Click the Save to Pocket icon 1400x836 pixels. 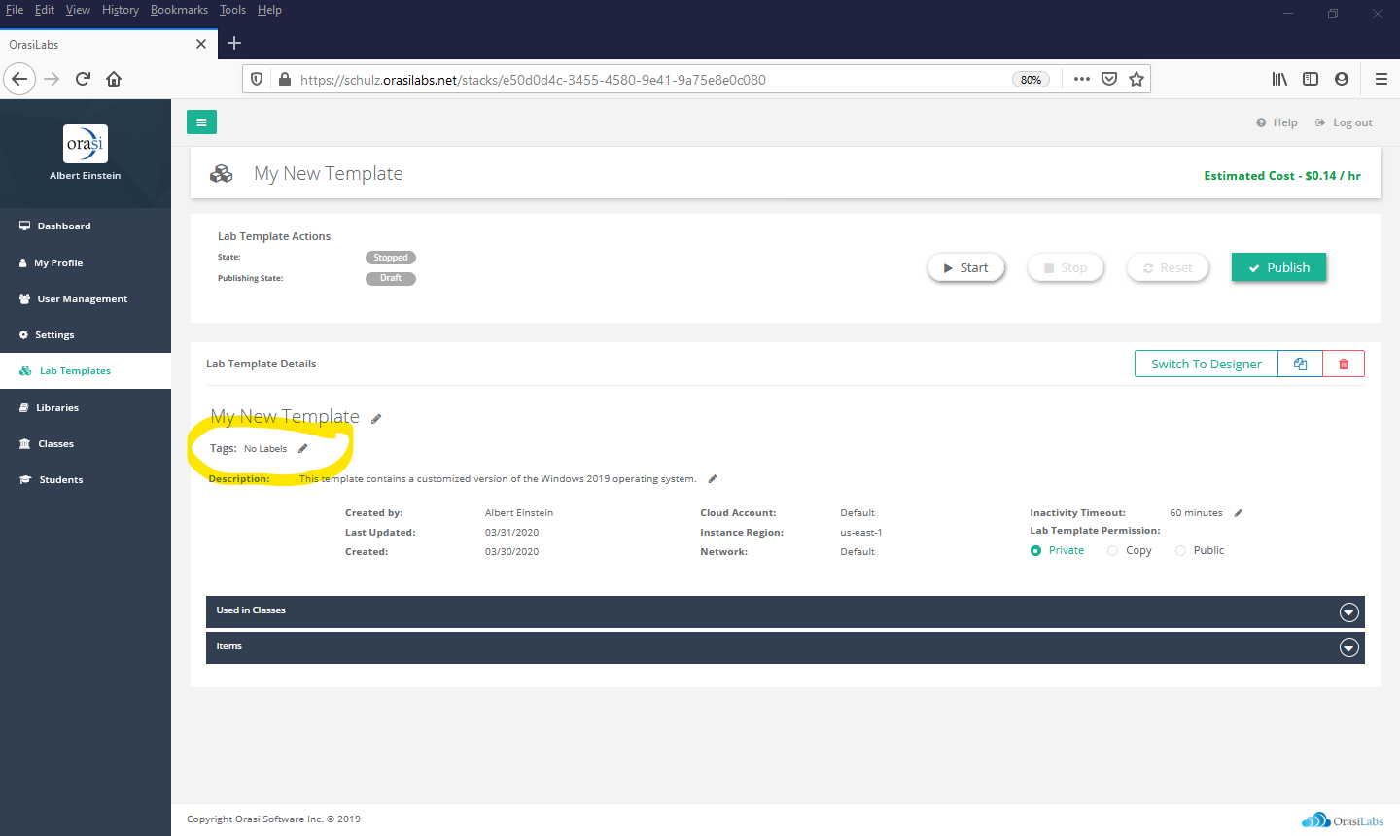(x=1109, y=79)
